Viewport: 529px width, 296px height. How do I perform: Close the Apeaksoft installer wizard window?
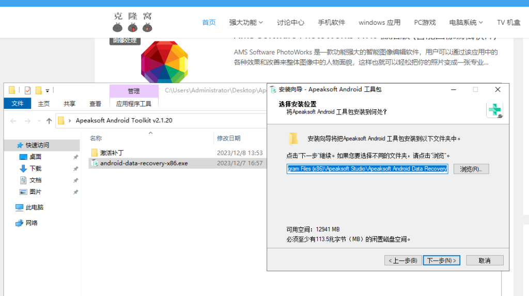pos(497,90)
